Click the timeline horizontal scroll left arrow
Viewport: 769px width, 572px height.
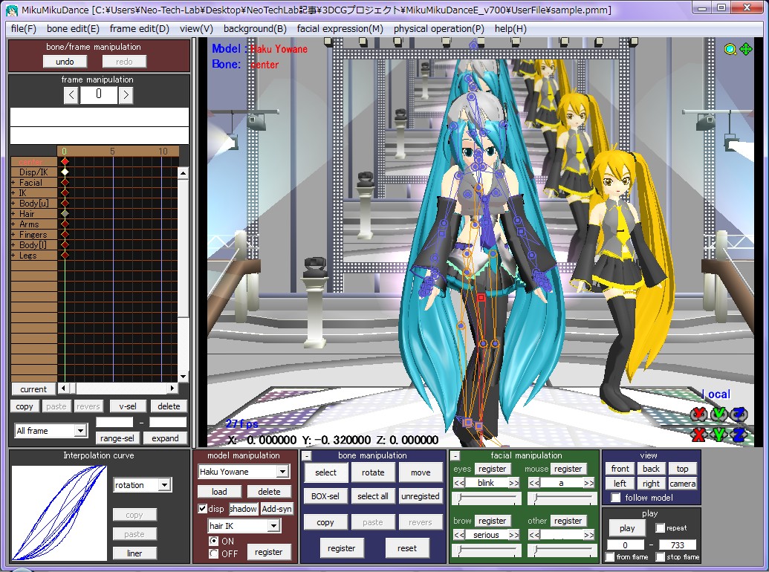tap(62, 389)
